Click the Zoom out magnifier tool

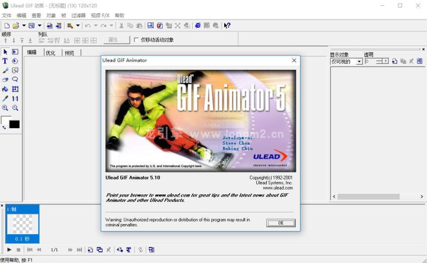15,108
